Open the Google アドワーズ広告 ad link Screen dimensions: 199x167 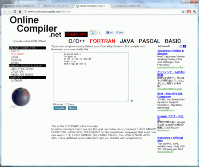(x=170, y=118)
